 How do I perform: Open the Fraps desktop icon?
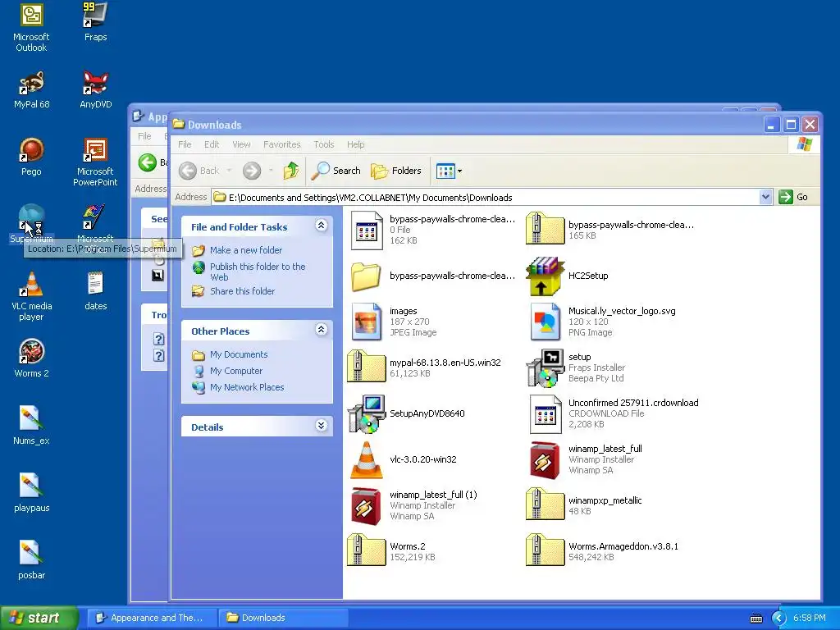(95, 22)
